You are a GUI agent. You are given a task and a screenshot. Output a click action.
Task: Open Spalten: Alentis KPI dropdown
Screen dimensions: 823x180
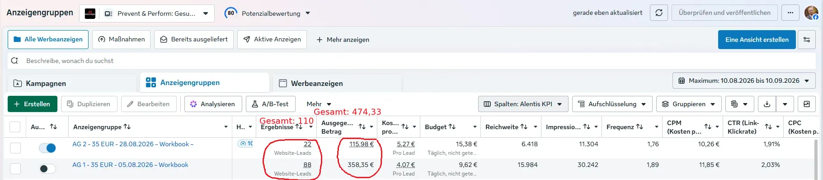tap(523, 104)
